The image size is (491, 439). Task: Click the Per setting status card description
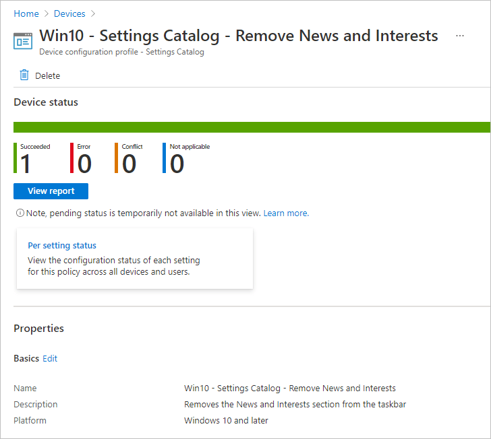tap(114, 266)
